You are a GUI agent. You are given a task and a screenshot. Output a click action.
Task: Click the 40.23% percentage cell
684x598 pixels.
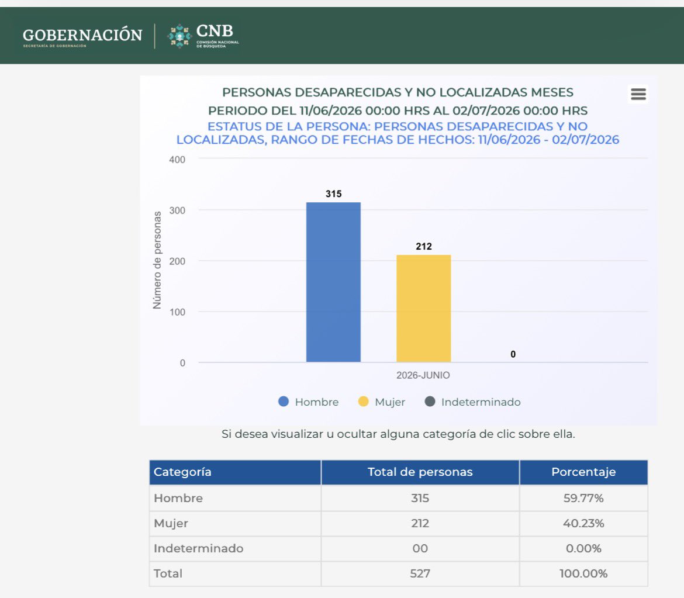click(x=583, y=523)
